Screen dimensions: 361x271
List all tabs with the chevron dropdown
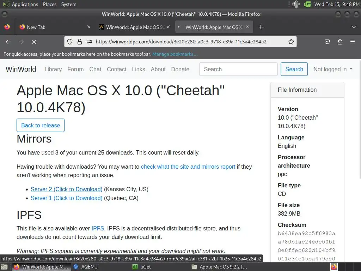pos(354,27)
